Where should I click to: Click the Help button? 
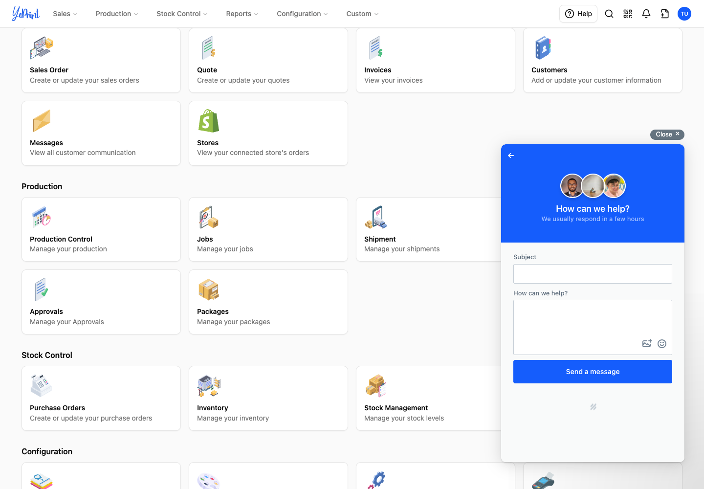[578, 14]
